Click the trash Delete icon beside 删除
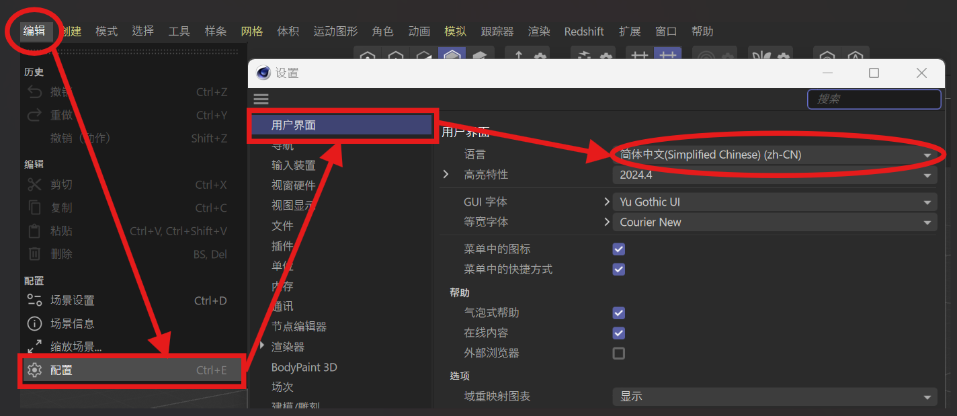Image resolution: width=957 pixels, height=416 pixels. point(34,253)
